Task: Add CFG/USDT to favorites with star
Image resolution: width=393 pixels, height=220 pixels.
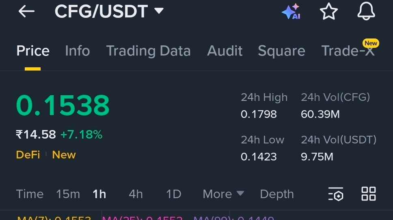Action: pos(328,11)
